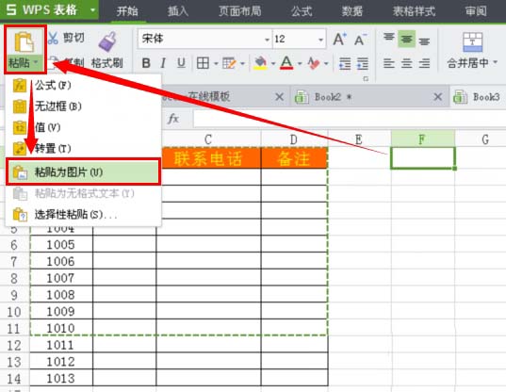Switch to the 插入 ribbon tab

177,11
